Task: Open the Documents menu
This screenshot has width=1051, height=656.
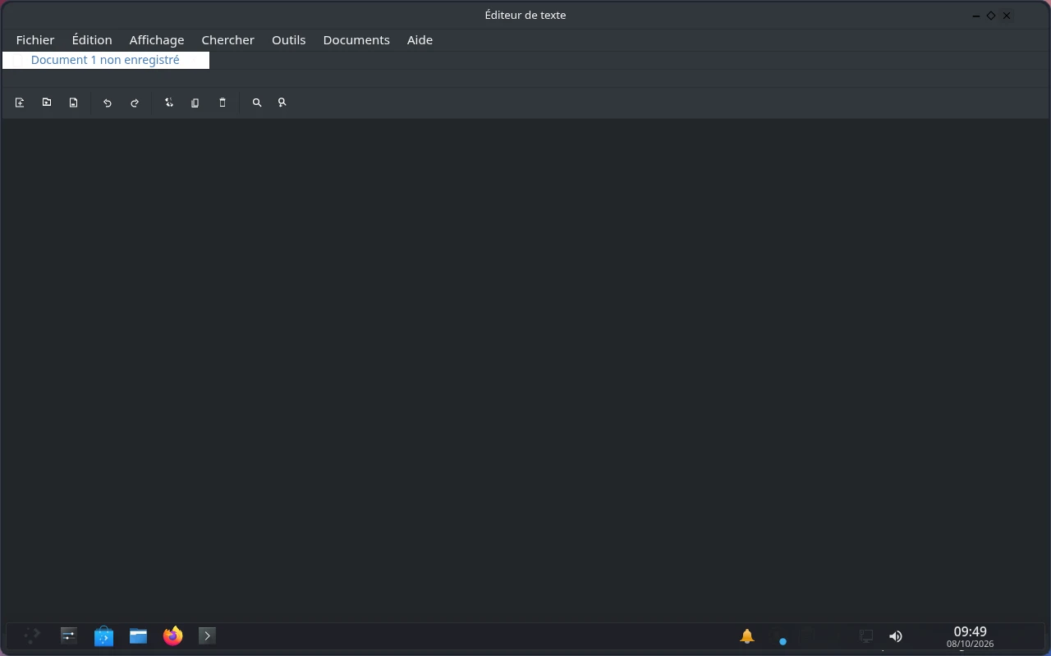Action: [356, 39]
